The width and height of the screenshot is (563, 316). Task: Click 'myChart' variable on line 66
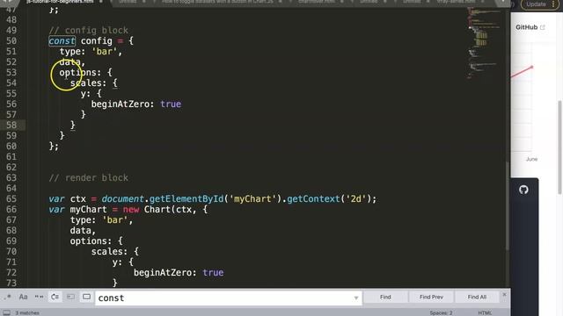click(x=88, y=210)
